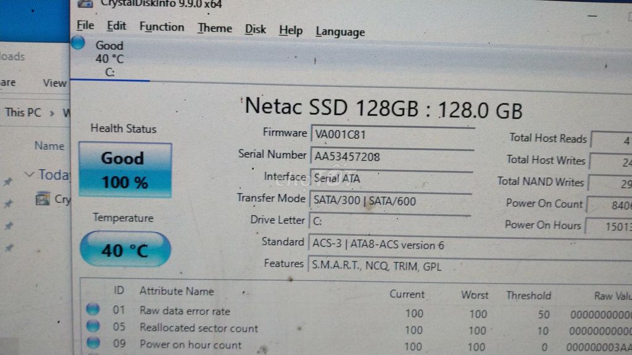Click the status icon for Power on hour count
Screen dimensions: 632x355
tap(93, 343)
